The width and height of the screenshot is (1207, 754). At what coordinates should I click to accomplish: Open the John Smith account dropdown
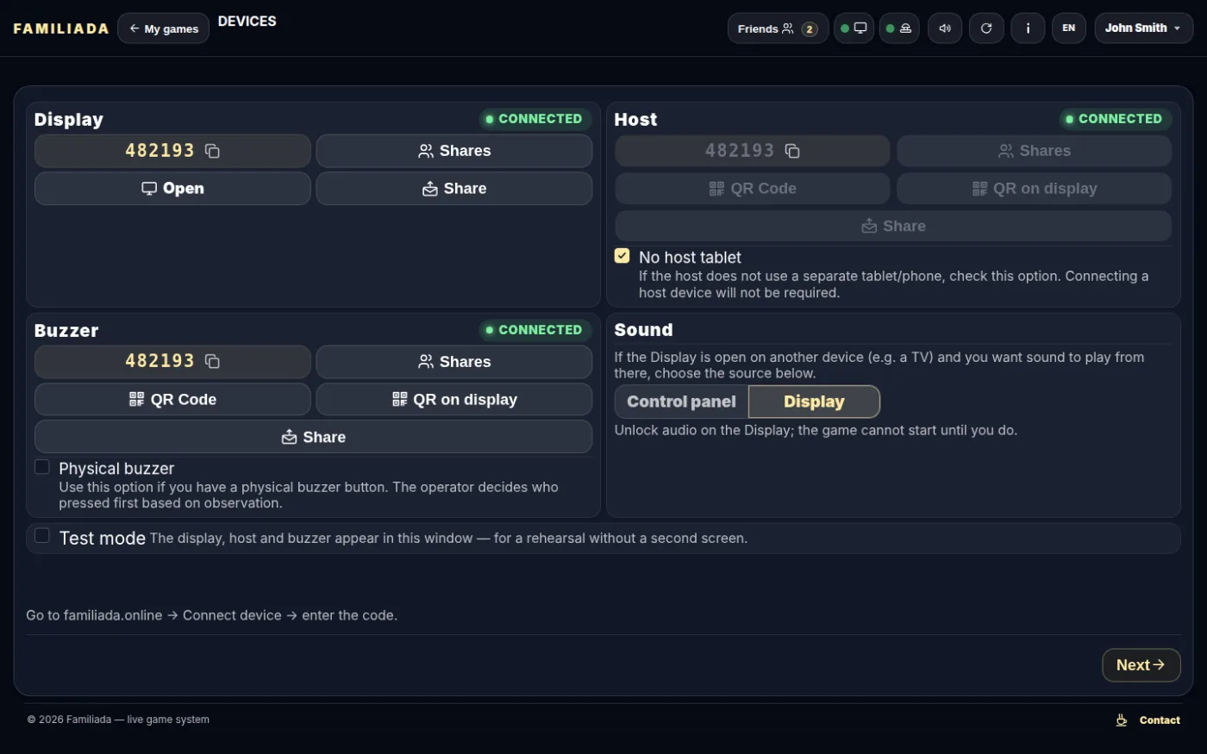1143,28
